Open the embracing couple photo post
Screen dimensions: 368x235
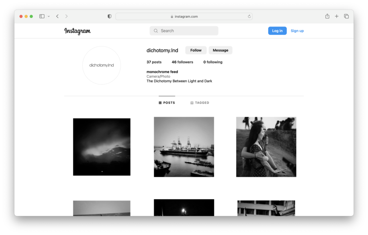(x=266, y=147)
